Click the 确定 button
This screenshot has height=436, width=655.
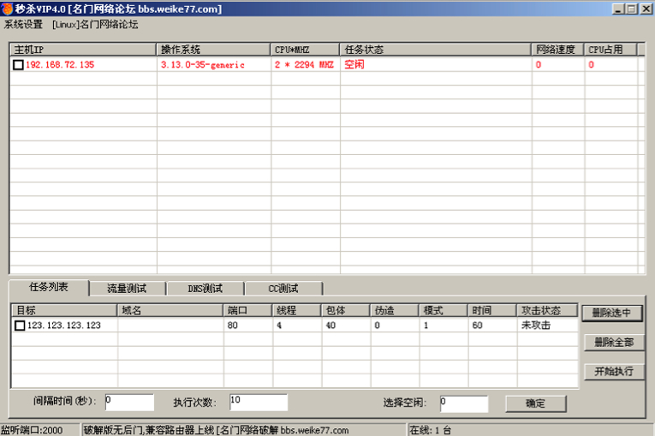coord(535,403)
